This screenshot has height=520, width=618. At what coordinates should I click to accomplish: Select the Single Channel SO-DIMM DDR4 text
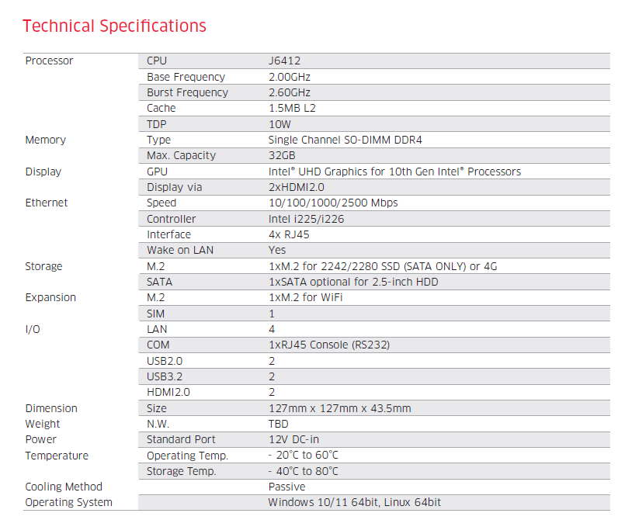345,140
